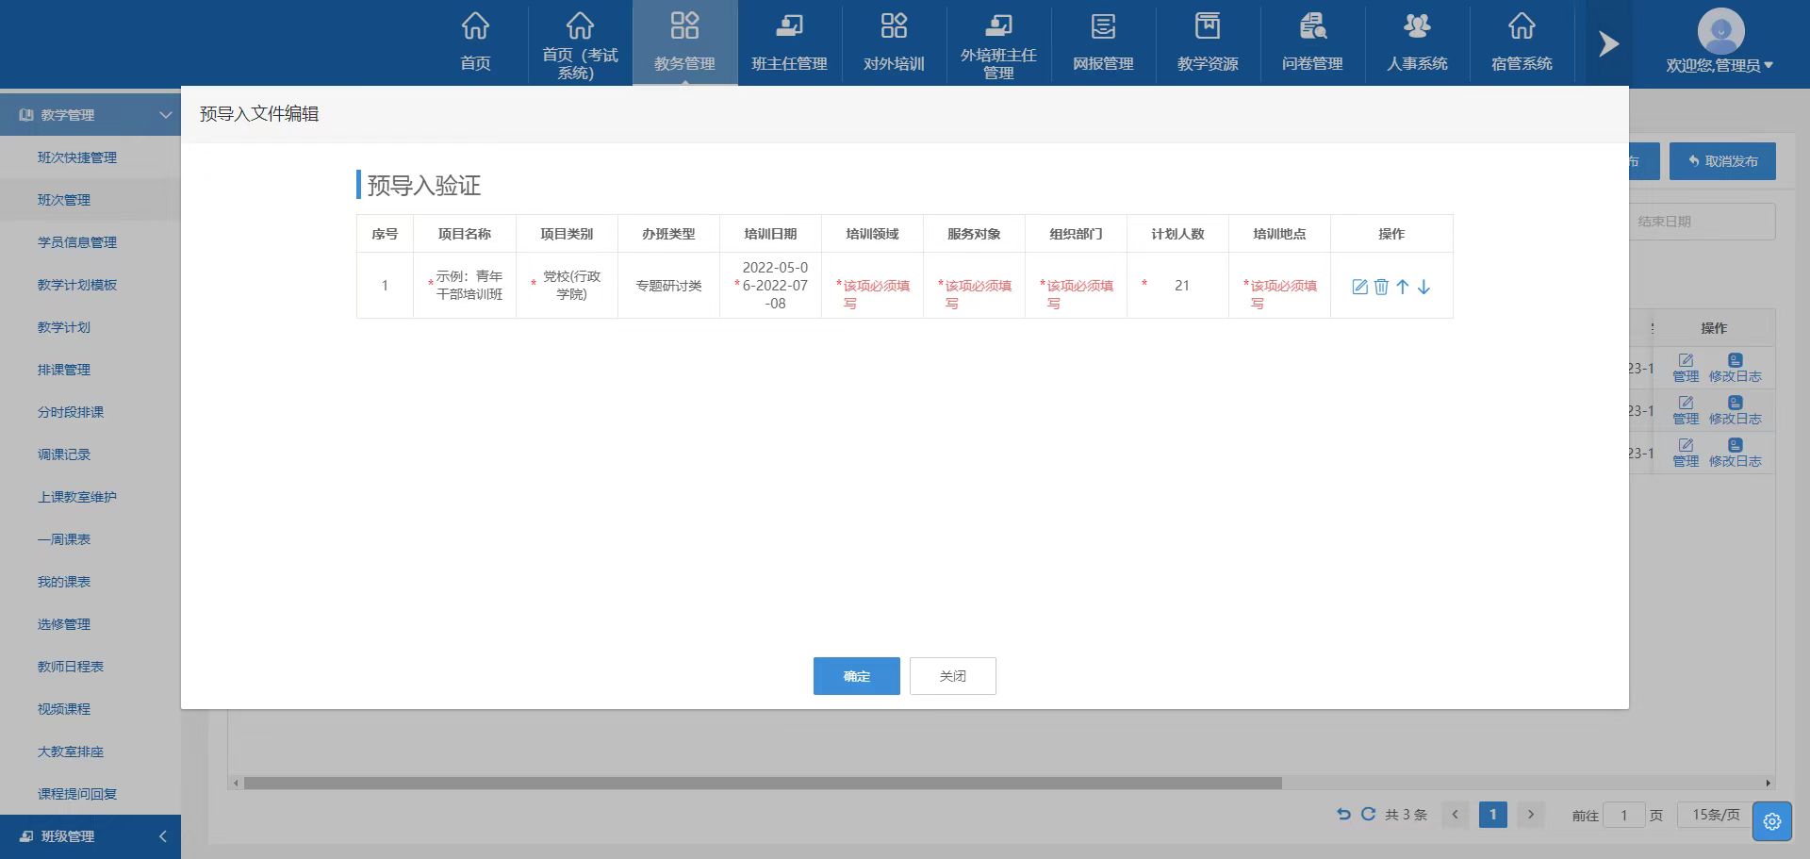1810x859 pixels.
Task: Open 班主任管理 from the top navigation
Action: pyautogui.click(x=789, y=42)
